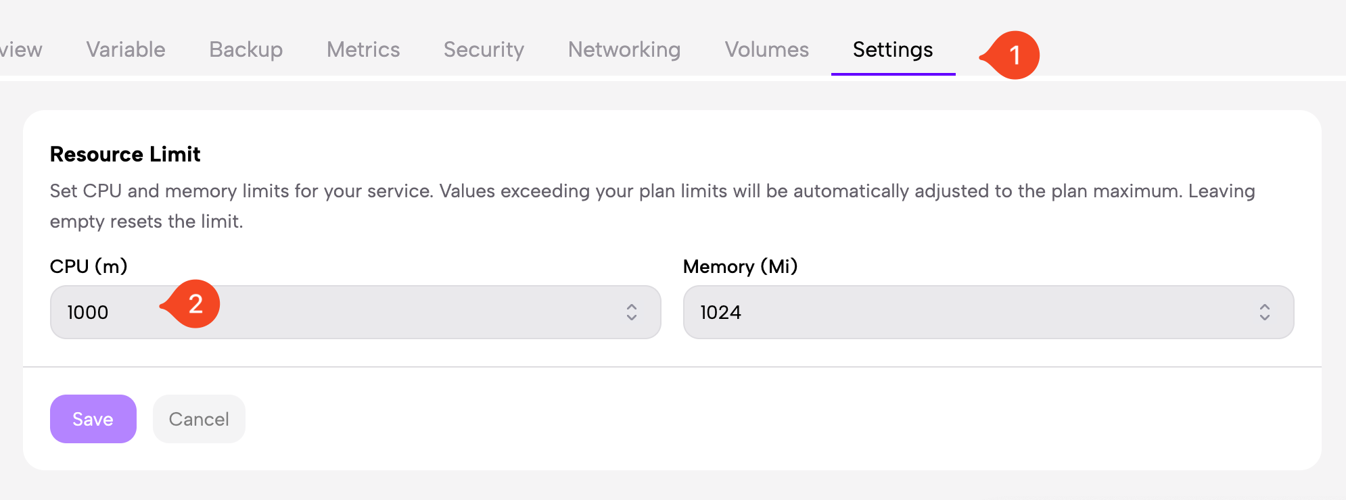
Task: Click the CPU (m) field label
Action: [x=89, y=266]
